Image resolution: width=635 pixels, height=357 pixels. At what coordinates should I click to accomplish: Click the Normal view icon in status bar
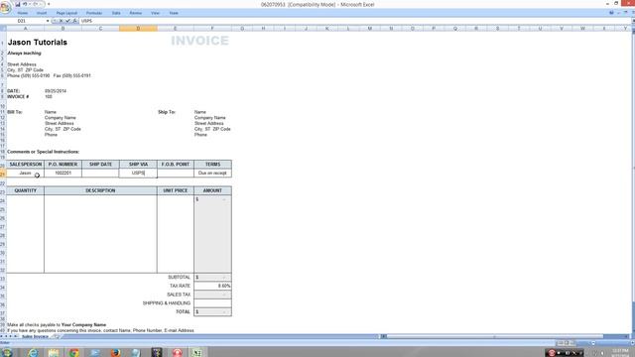tap(561, 343)
